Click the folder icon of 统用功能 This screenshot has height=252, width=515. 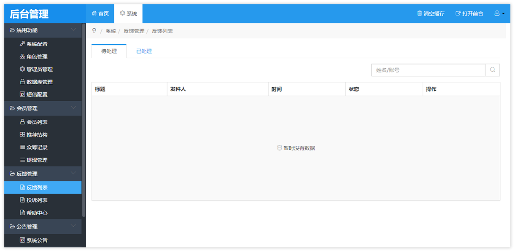[12, 30]
